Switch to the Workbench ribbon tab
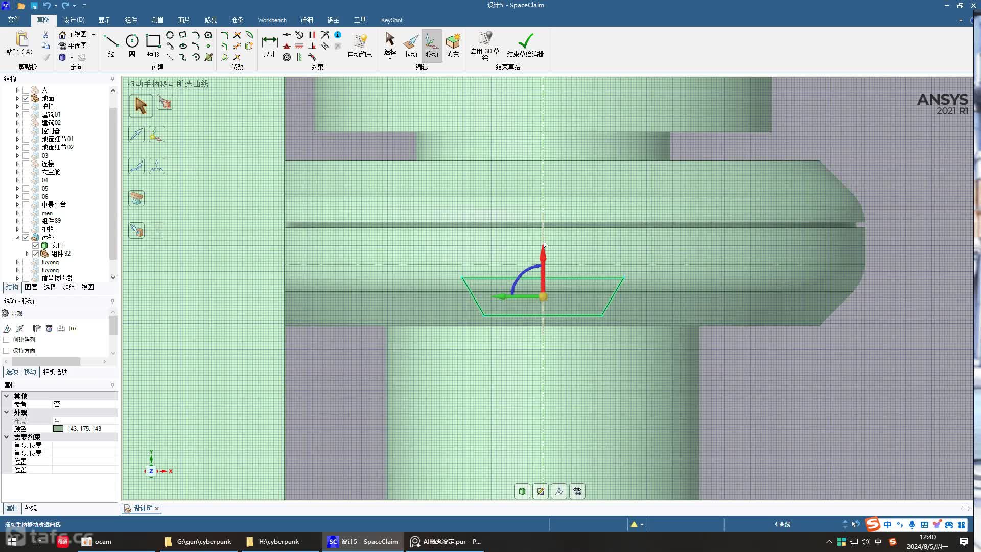The height and width of the screenshot is (552, 981). click(272, 20)
